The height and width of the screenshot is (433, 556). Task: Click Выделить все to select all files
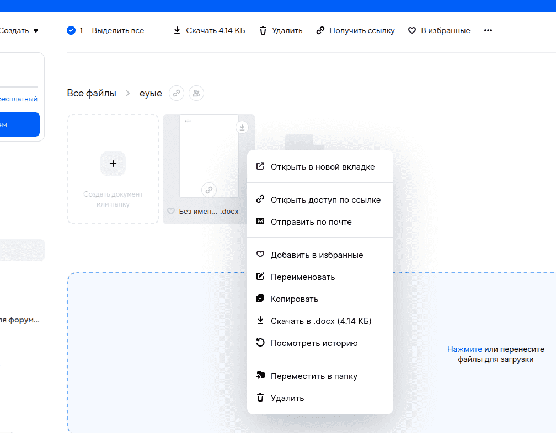pyautogui.click(x=117, y=30)
